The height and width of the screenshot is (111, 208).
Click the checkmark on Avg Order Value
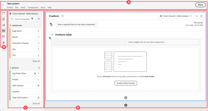[39, 73]
